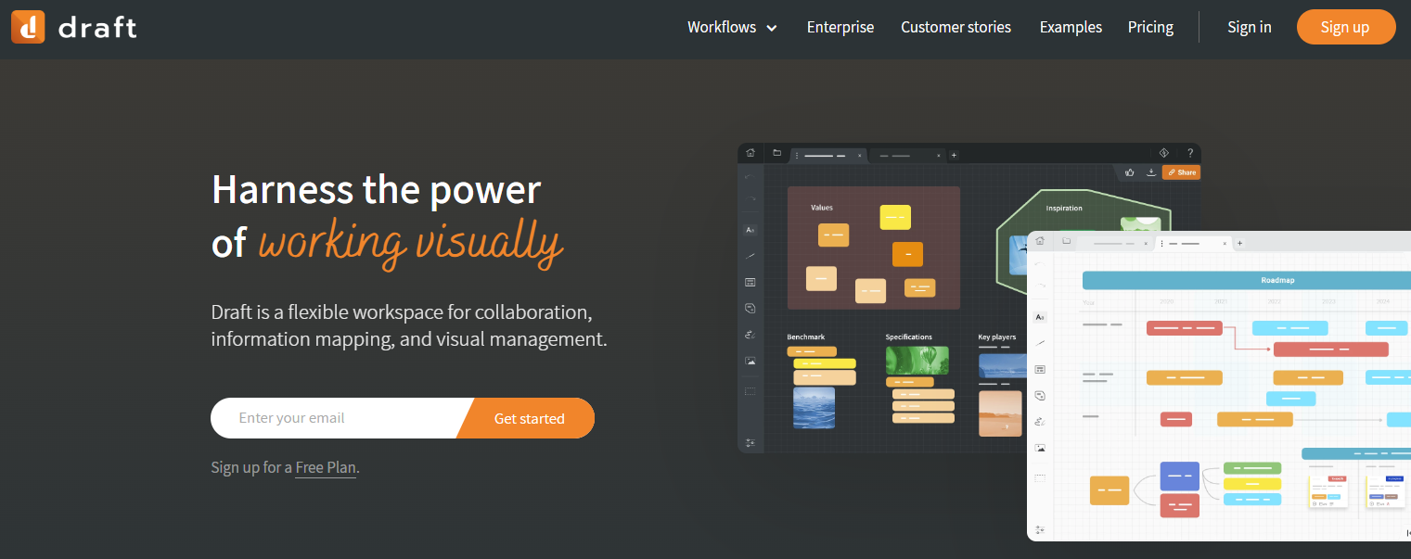This screenshot has width=1411, height=559.
Task: Click the ocean waves thumbnail under Benchmark
Action: tap(814, 408)
